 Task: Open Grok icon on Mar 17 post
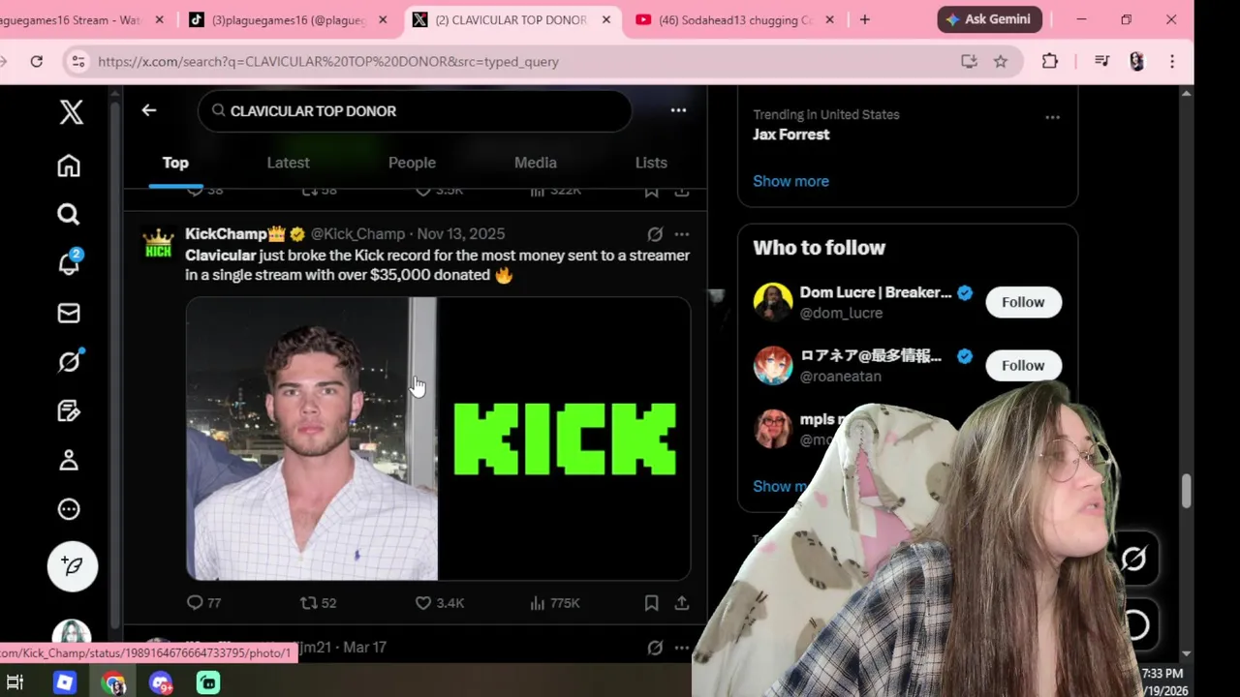click(x=655, y=648)
